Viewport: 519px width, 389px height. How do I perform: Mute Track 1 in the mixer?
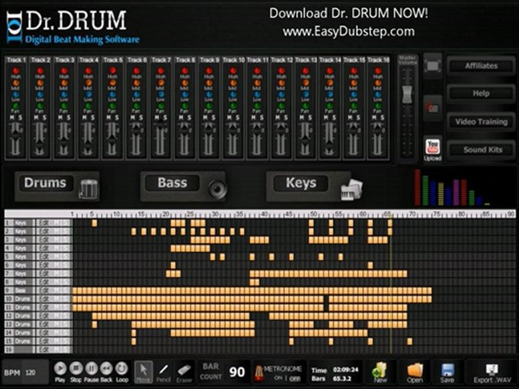12,118
